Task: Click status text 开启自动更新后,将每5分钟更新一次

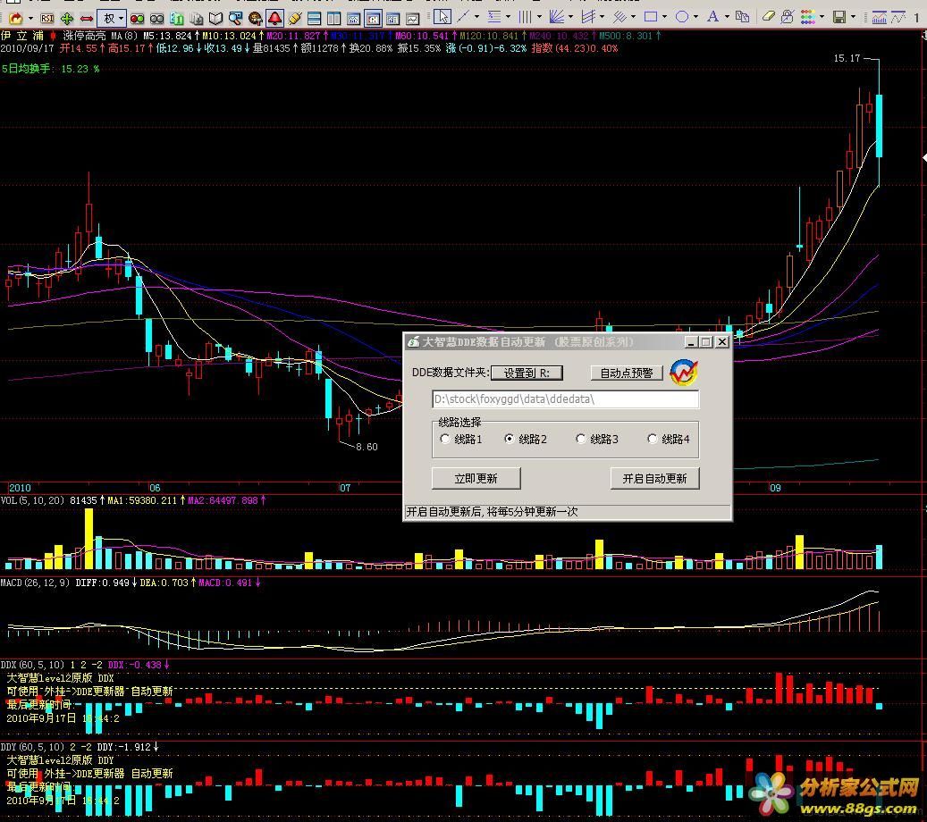Action: click(492, 512)
